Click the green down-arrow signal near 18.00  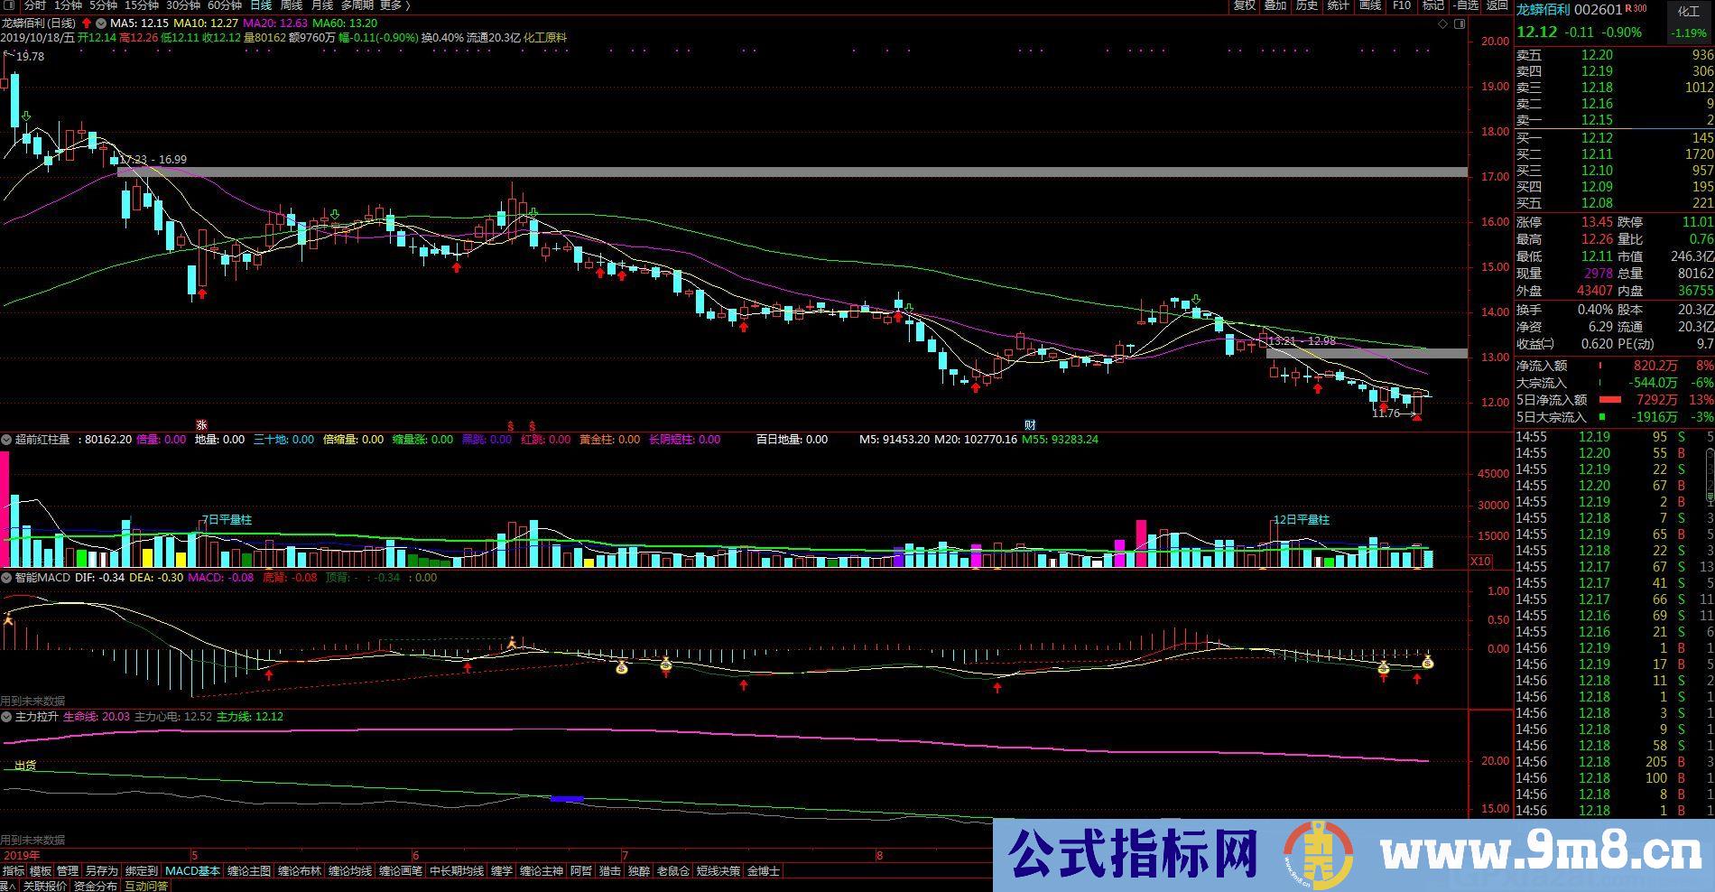tap(27, 117)
